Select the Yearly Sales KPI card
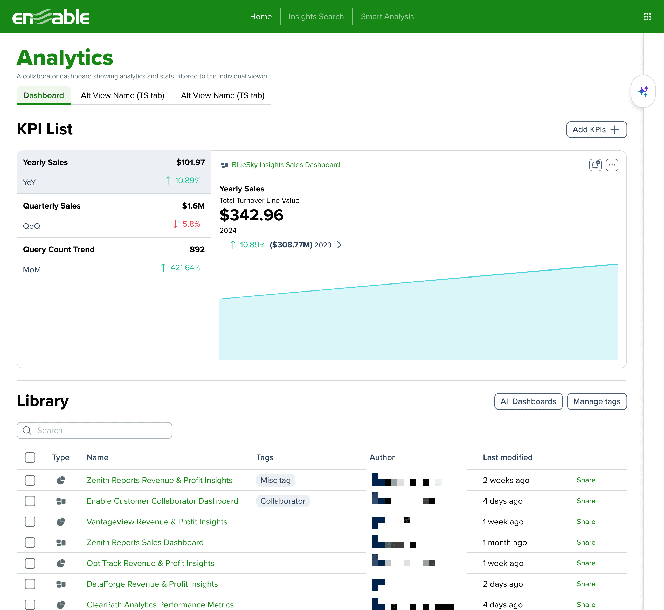 (114, 172)
